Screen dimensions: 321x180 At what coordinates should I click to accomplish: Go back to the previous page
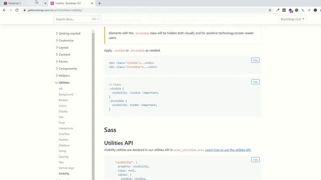coord(5,10)
